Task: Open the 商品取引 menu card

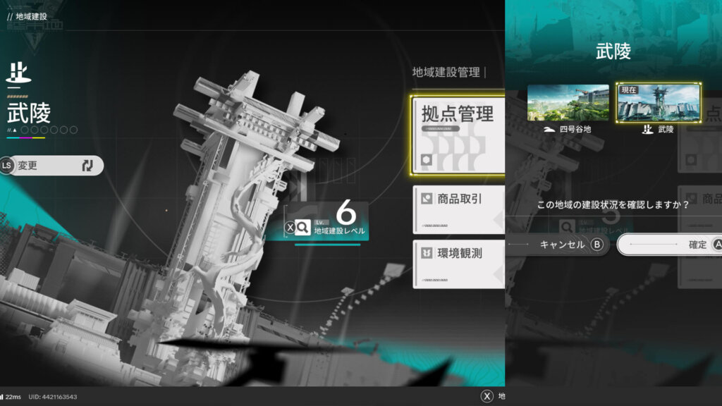Action: click(x=458, y=209)
